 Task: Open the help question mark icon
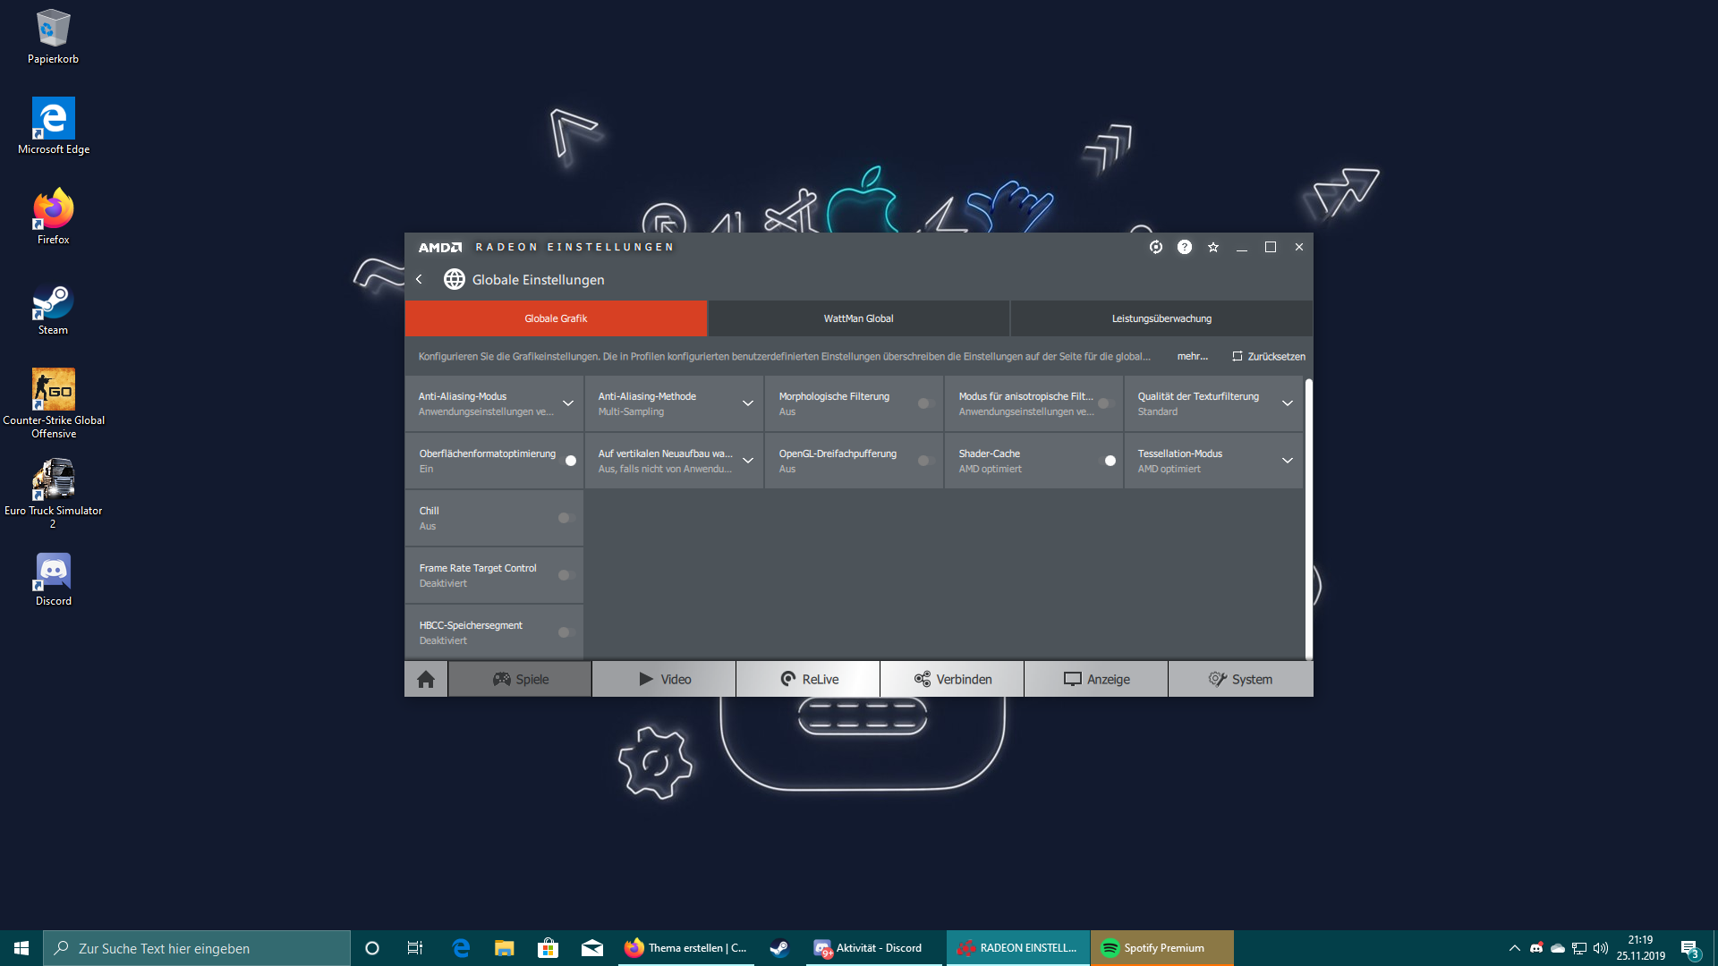[1185, 247]
